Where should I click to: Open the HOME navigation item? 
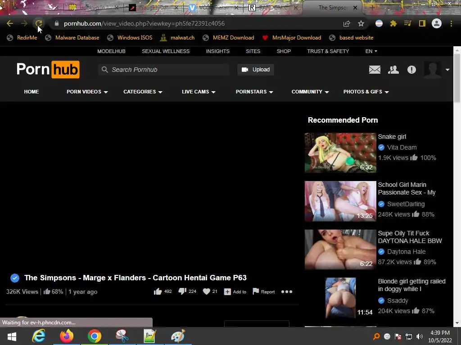click(x=32, y=92)
